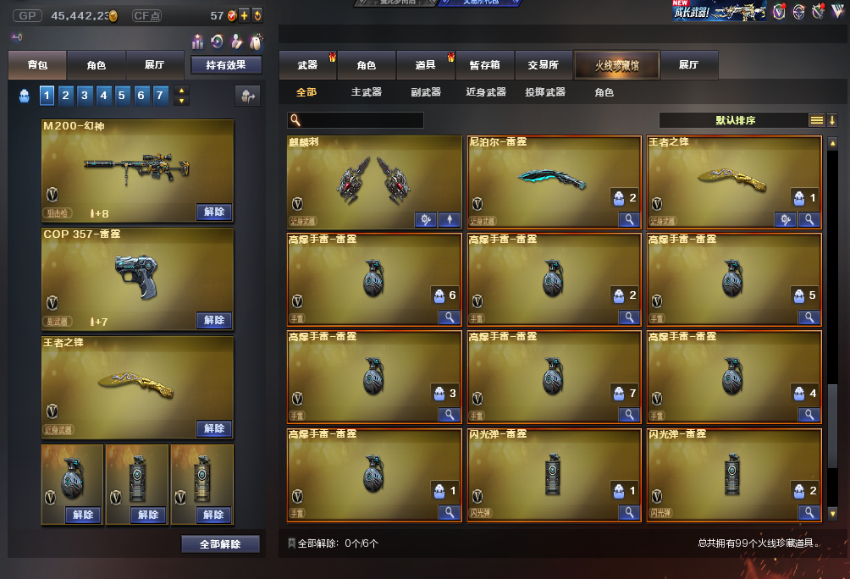Open the 火线珍藏馆 tab
The height and width of the screenshot is (579, 850).
[617, 65]
